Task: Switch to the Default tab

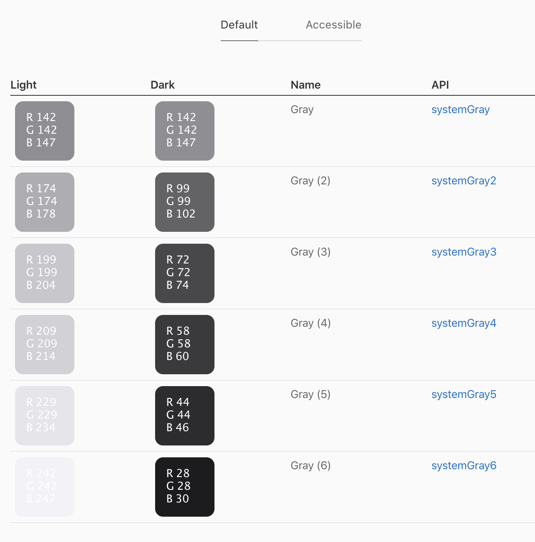Action: click(239, 25)
